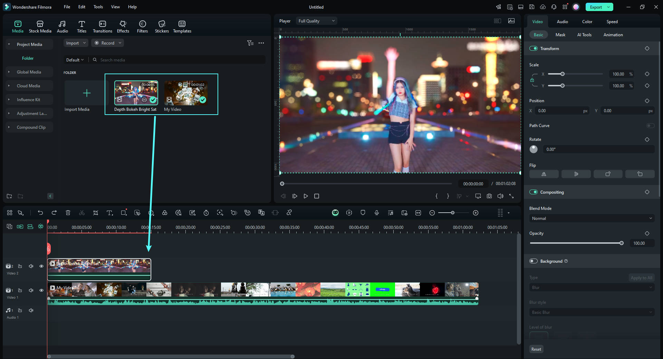Disable the Transform toggle
Screen dimensions: 663x359
[534, 49]
